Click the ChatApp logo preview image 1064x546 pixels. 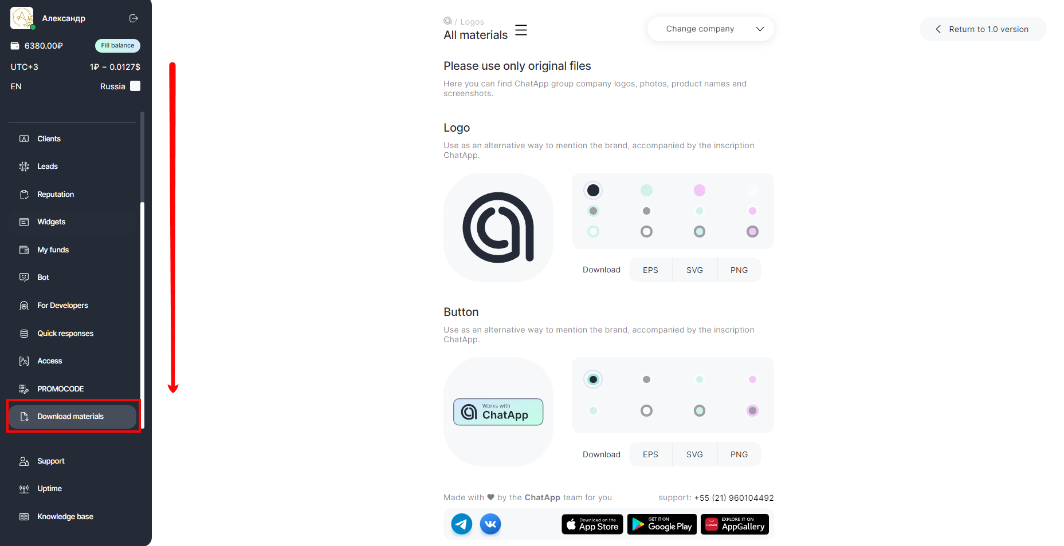[498, 227]
